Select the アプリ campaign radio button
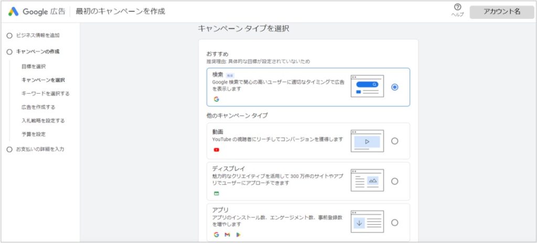Image resolution: width=537 pixels, height=243 pixels. tap(394, 223)
